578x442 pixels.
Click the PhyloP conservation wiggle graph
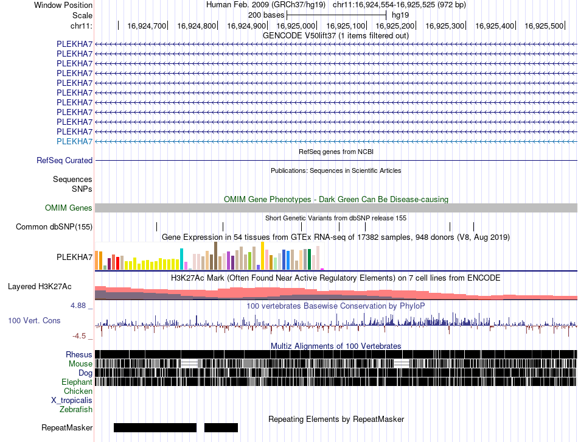(x=336, y=324)
